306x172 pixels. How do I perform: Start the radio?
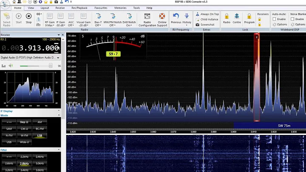19,19
